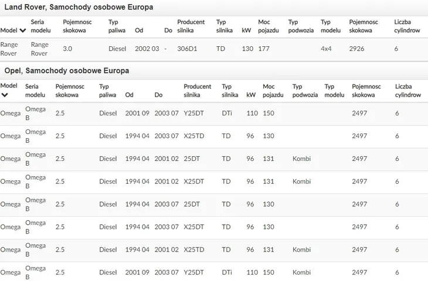Select the 2002 03 start date cell
The width and height of the screenshot is (428, 281).
click(x=147, y=49)
